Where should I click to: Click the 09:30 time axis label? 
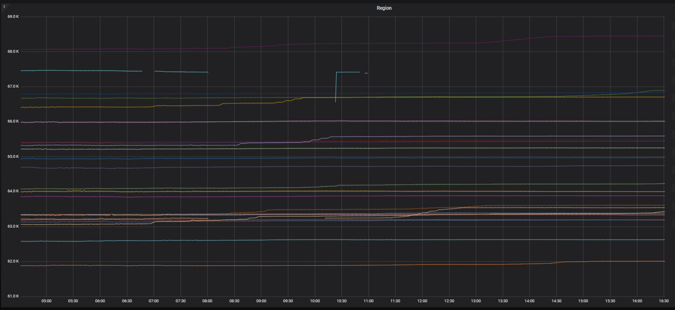click(x=288, y=301)
